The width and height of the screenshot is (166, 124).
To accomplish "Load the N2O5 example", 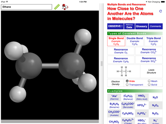I will (156, 113).
